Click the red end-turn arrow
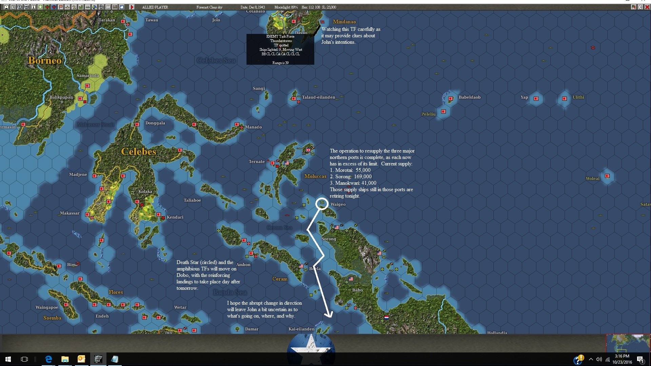651x366 pixels. [x=132, y=7]
